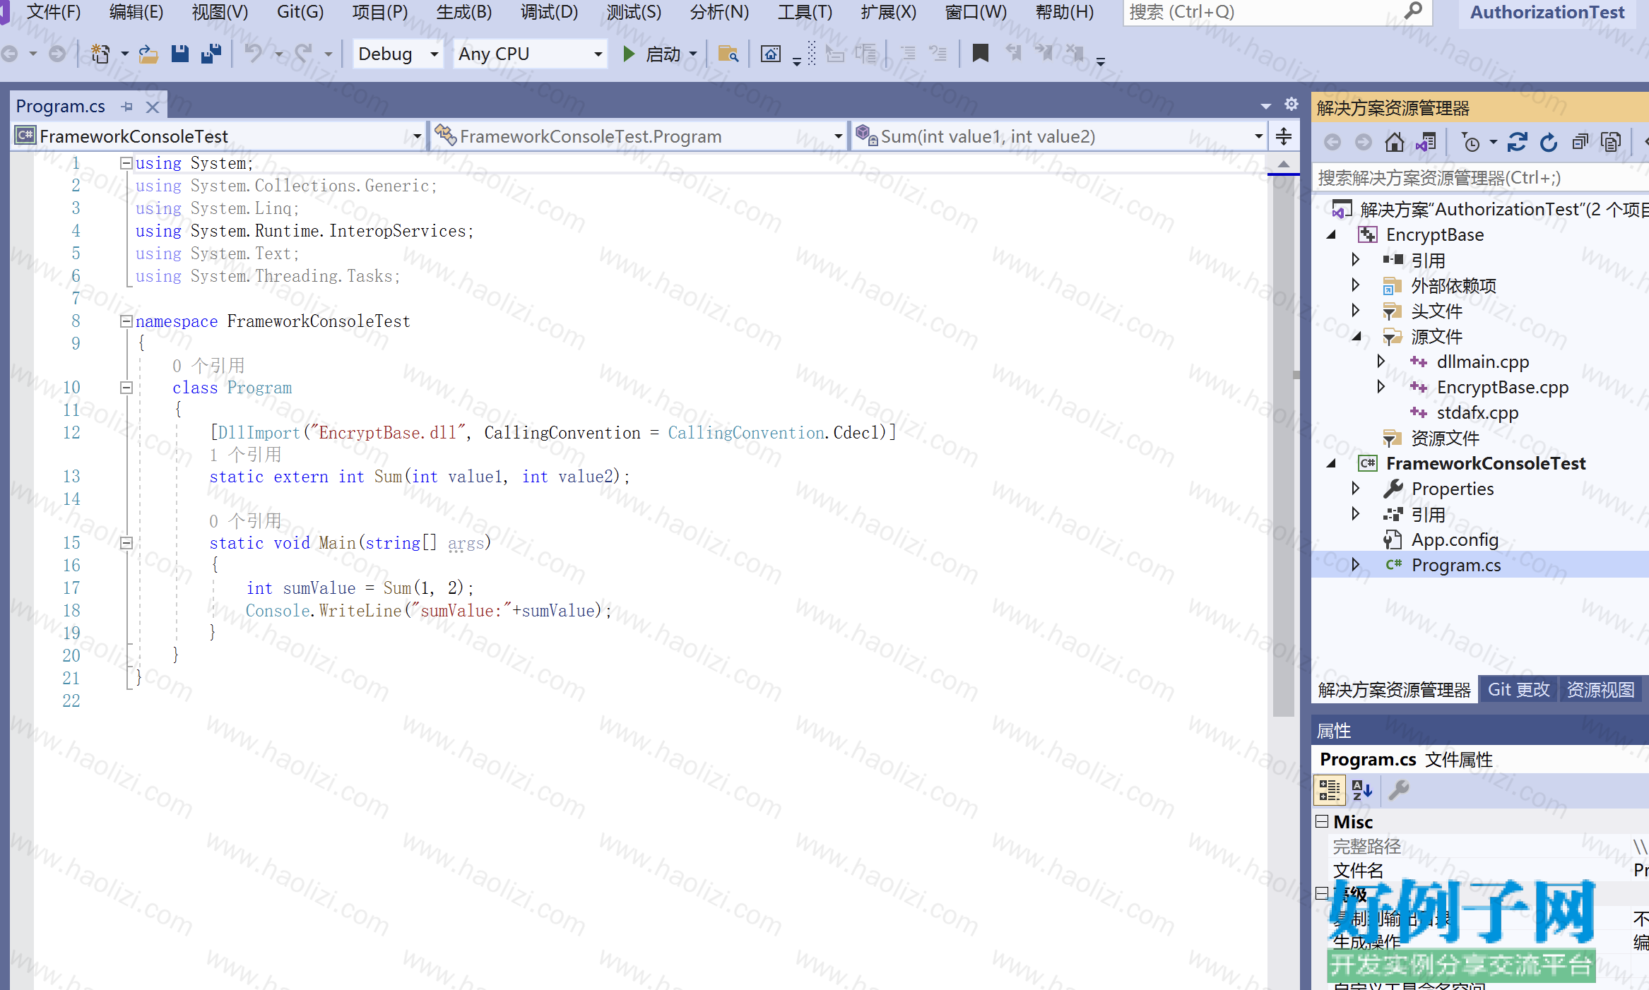
Task: Click the search magnifier icon in the title bar
Action: tap(1413, 11)
